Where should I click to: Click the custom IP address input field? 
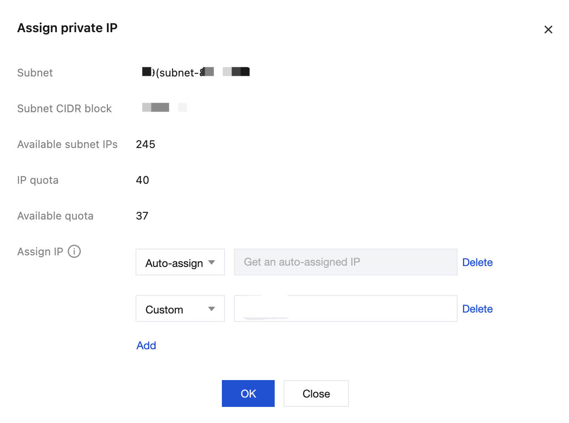click(x=346, y=309)
